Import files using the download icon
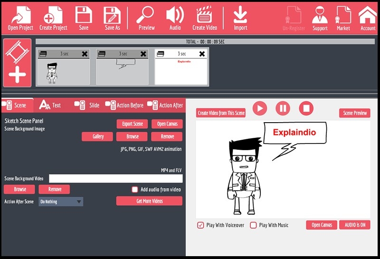 (x=240, y=19)
